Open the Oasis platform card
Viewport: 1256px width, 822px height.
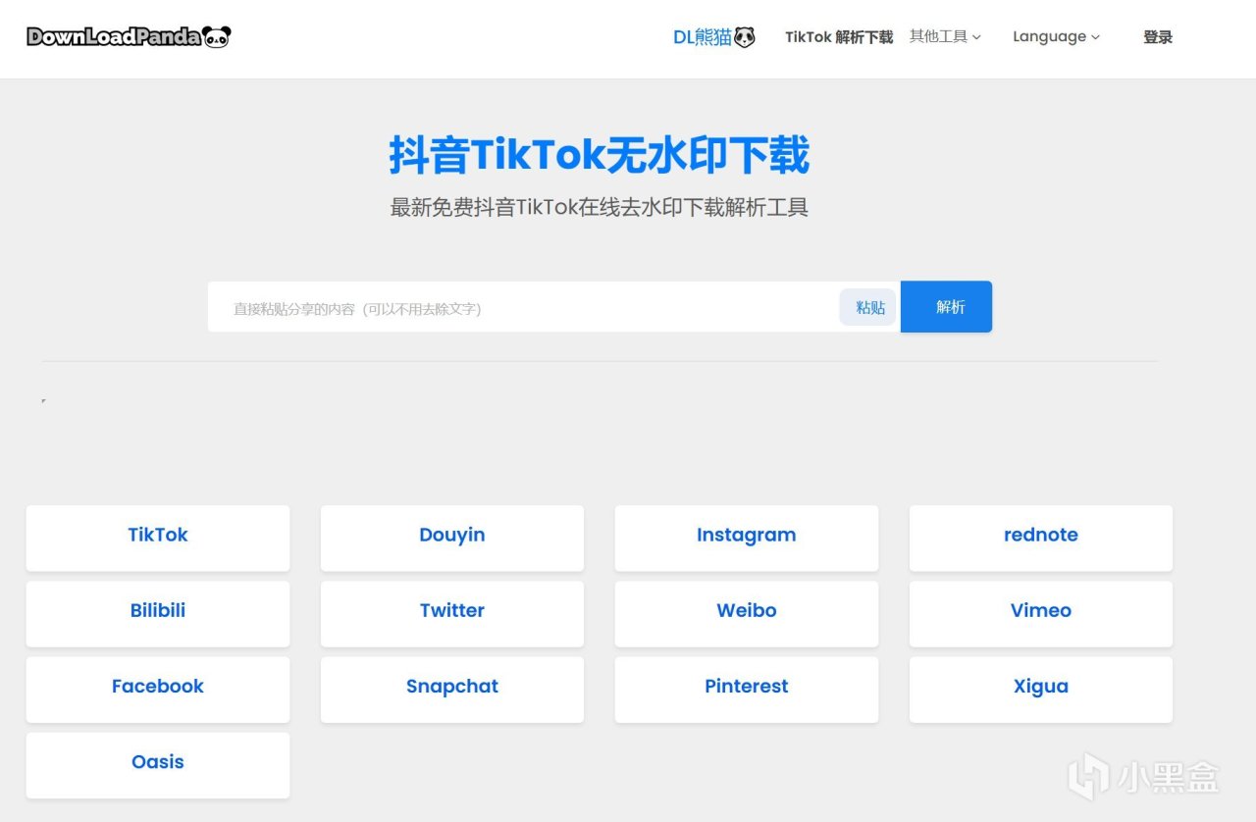click(158, 764)
